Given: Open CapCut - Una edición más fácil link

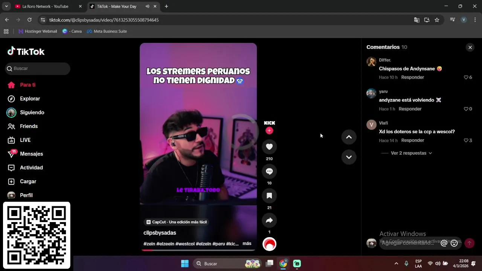Looking at the screenshot, I should coord(177,222).
